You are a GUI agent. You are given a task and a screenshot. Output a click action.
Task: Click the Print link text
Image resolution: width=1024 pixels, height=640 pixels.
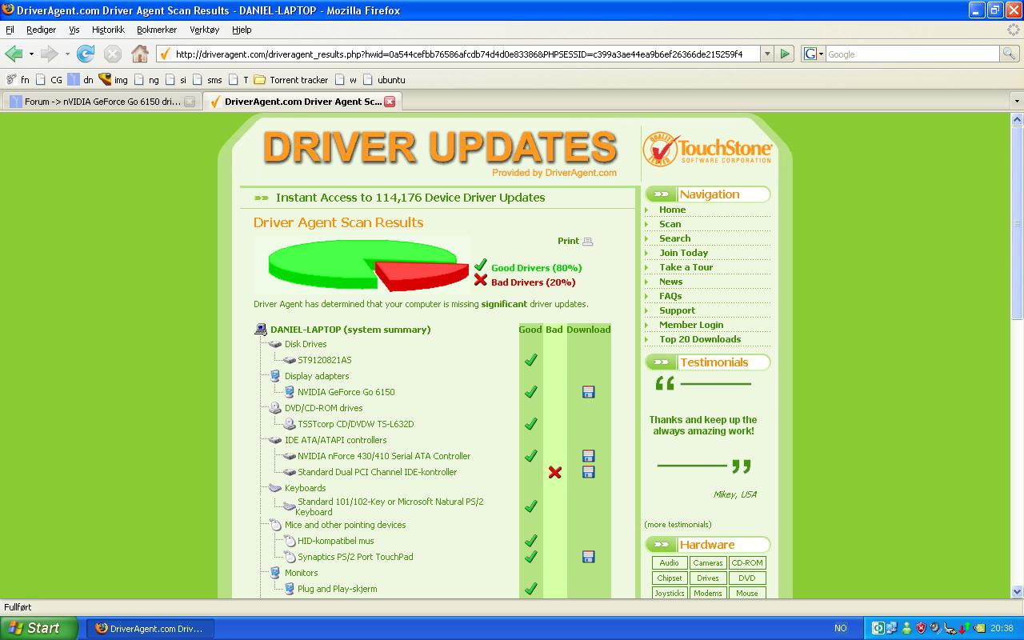tap(568, 241)
